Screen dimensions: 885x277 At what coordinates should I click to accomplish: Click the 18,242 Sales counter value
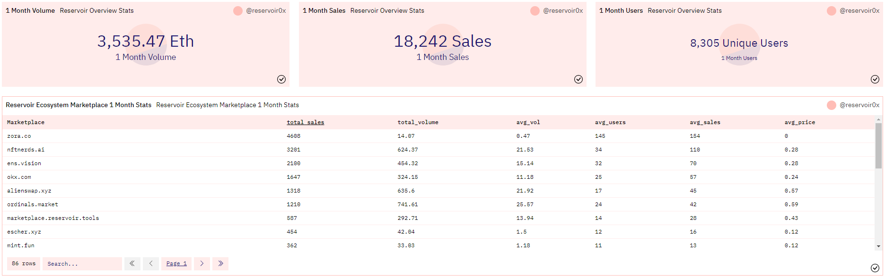tap(443, 41)
